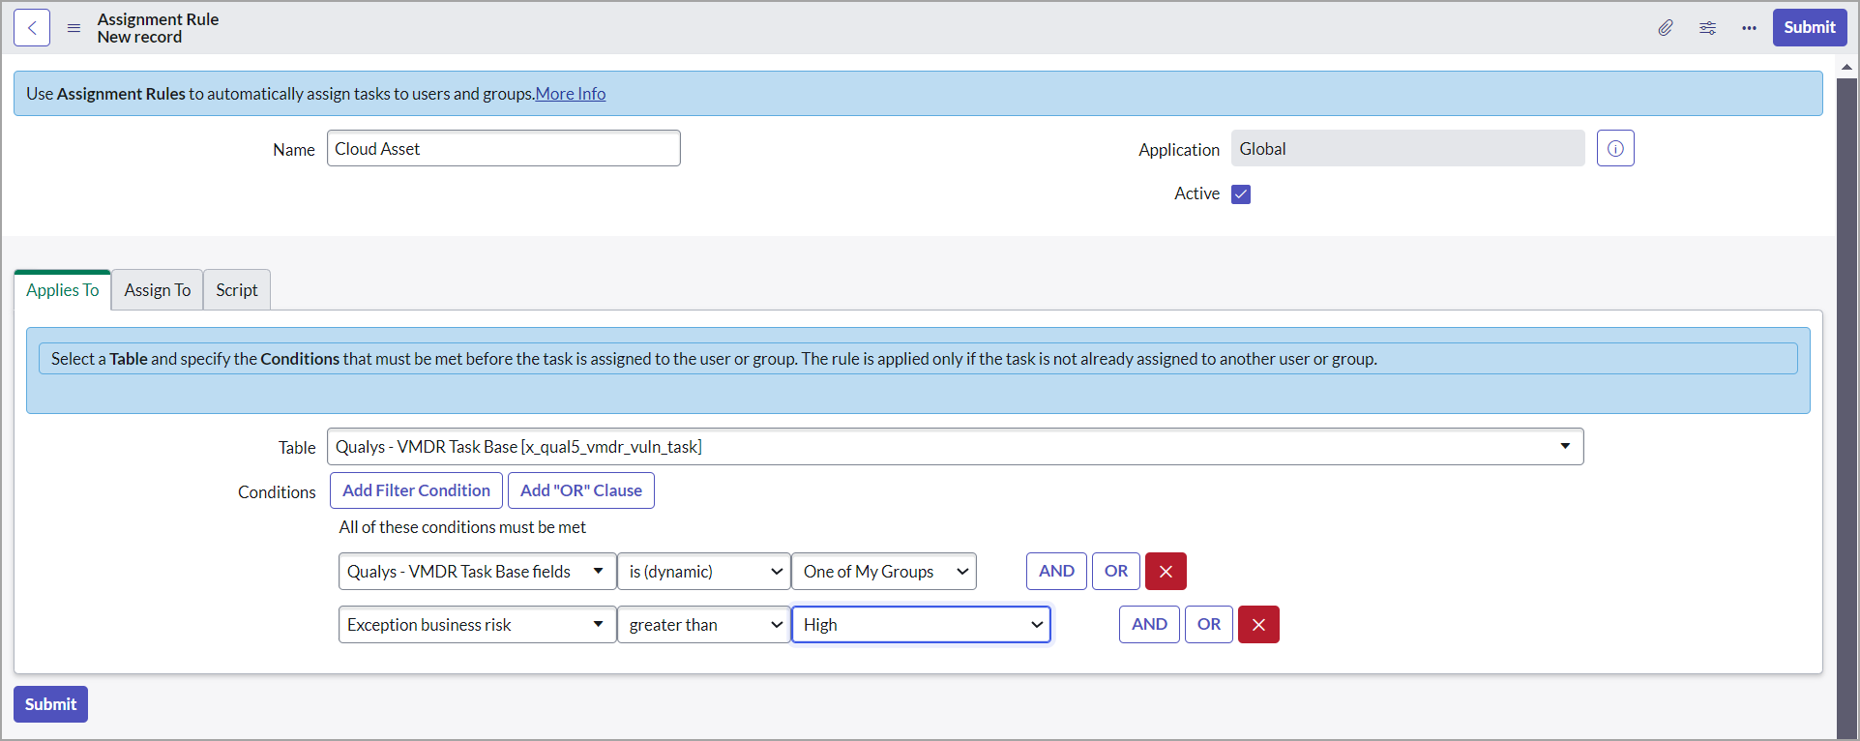Open the personalize form settings icon
This screenshot has width=1860, height=741.
pos(1707,28)
